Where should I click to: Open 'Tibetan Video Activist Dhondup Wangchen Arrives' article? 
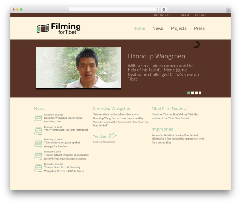[x=64, y=169]
